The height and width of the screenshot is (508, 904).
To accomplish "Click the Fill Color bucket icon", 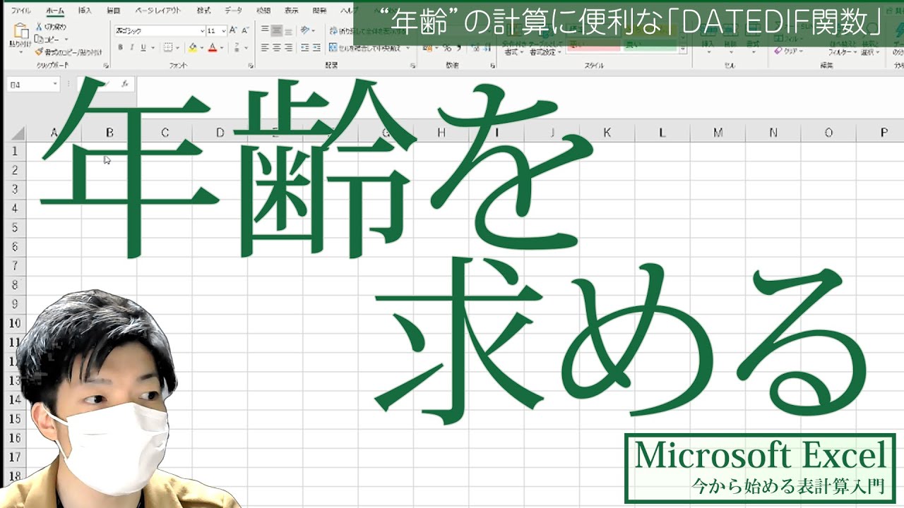I will click(x=193, y=47).
